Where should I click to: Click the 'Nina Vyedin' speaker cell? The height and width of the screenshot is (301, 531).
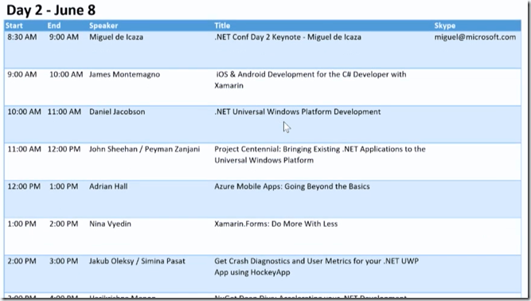(x=110, y=224)
